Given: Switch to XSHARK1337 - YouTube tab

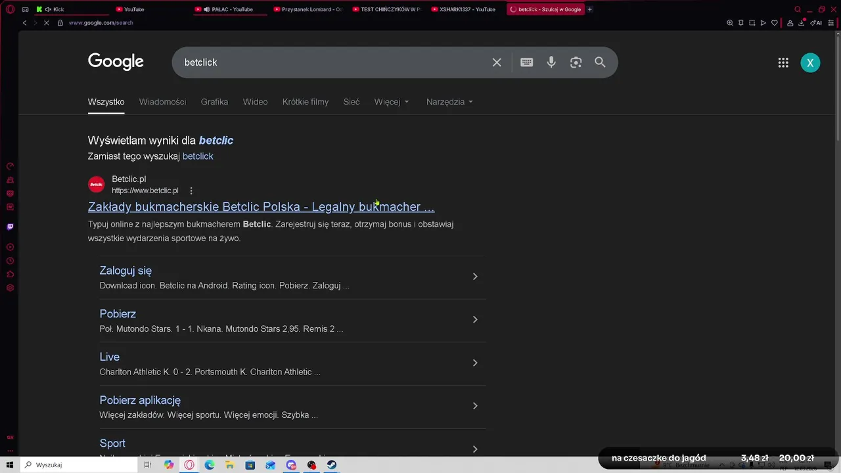Looking at the screenshot, I should 465,9.
